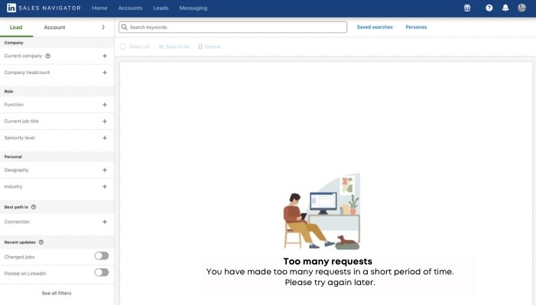Click the Changed jobs label
This screenshot has height=305, width=536.
click(x=19, y=257)
